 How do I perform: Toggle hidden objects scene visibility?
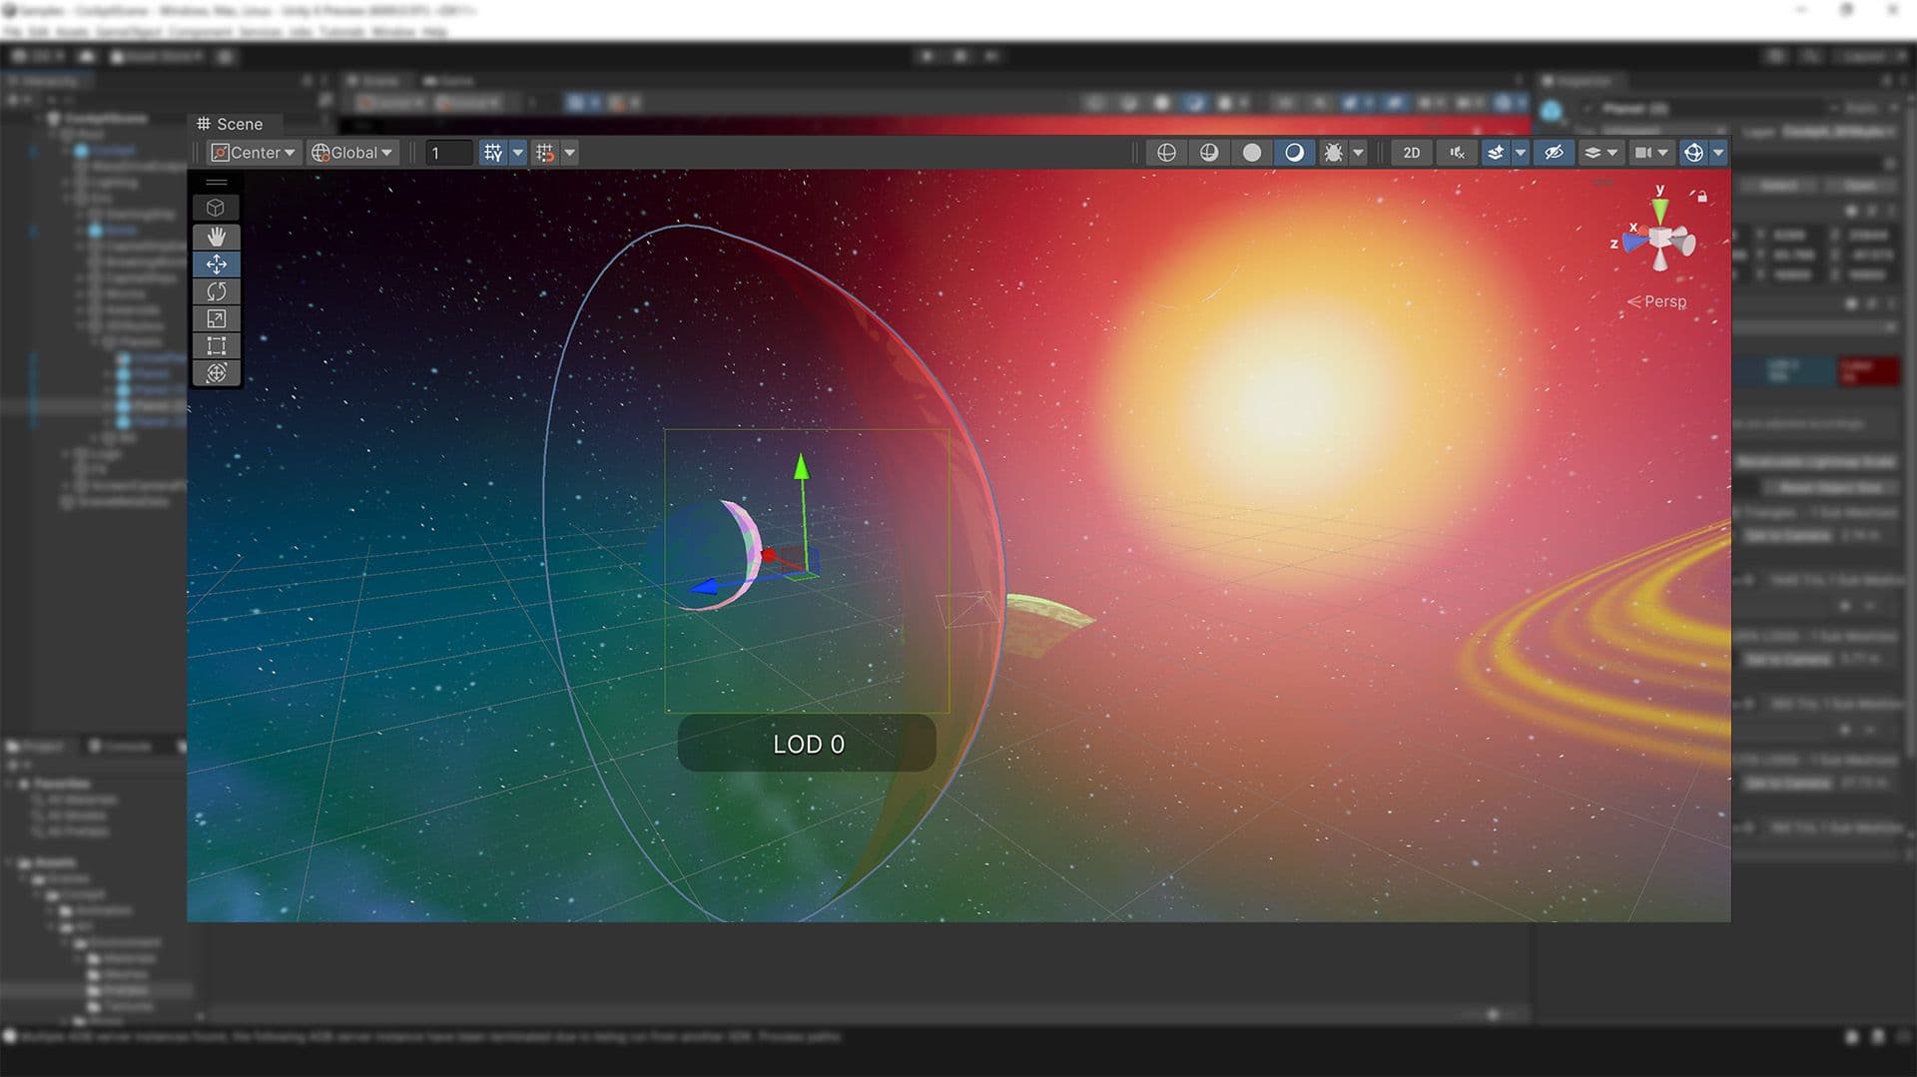pos(1554,153)
